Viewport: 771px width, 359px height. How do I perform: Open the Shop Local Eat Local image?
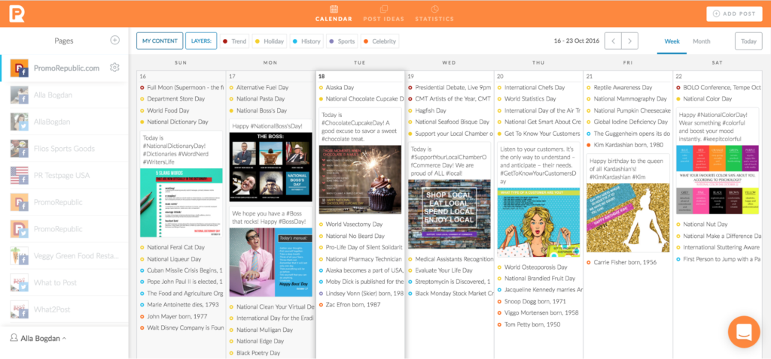click(449, 214)
